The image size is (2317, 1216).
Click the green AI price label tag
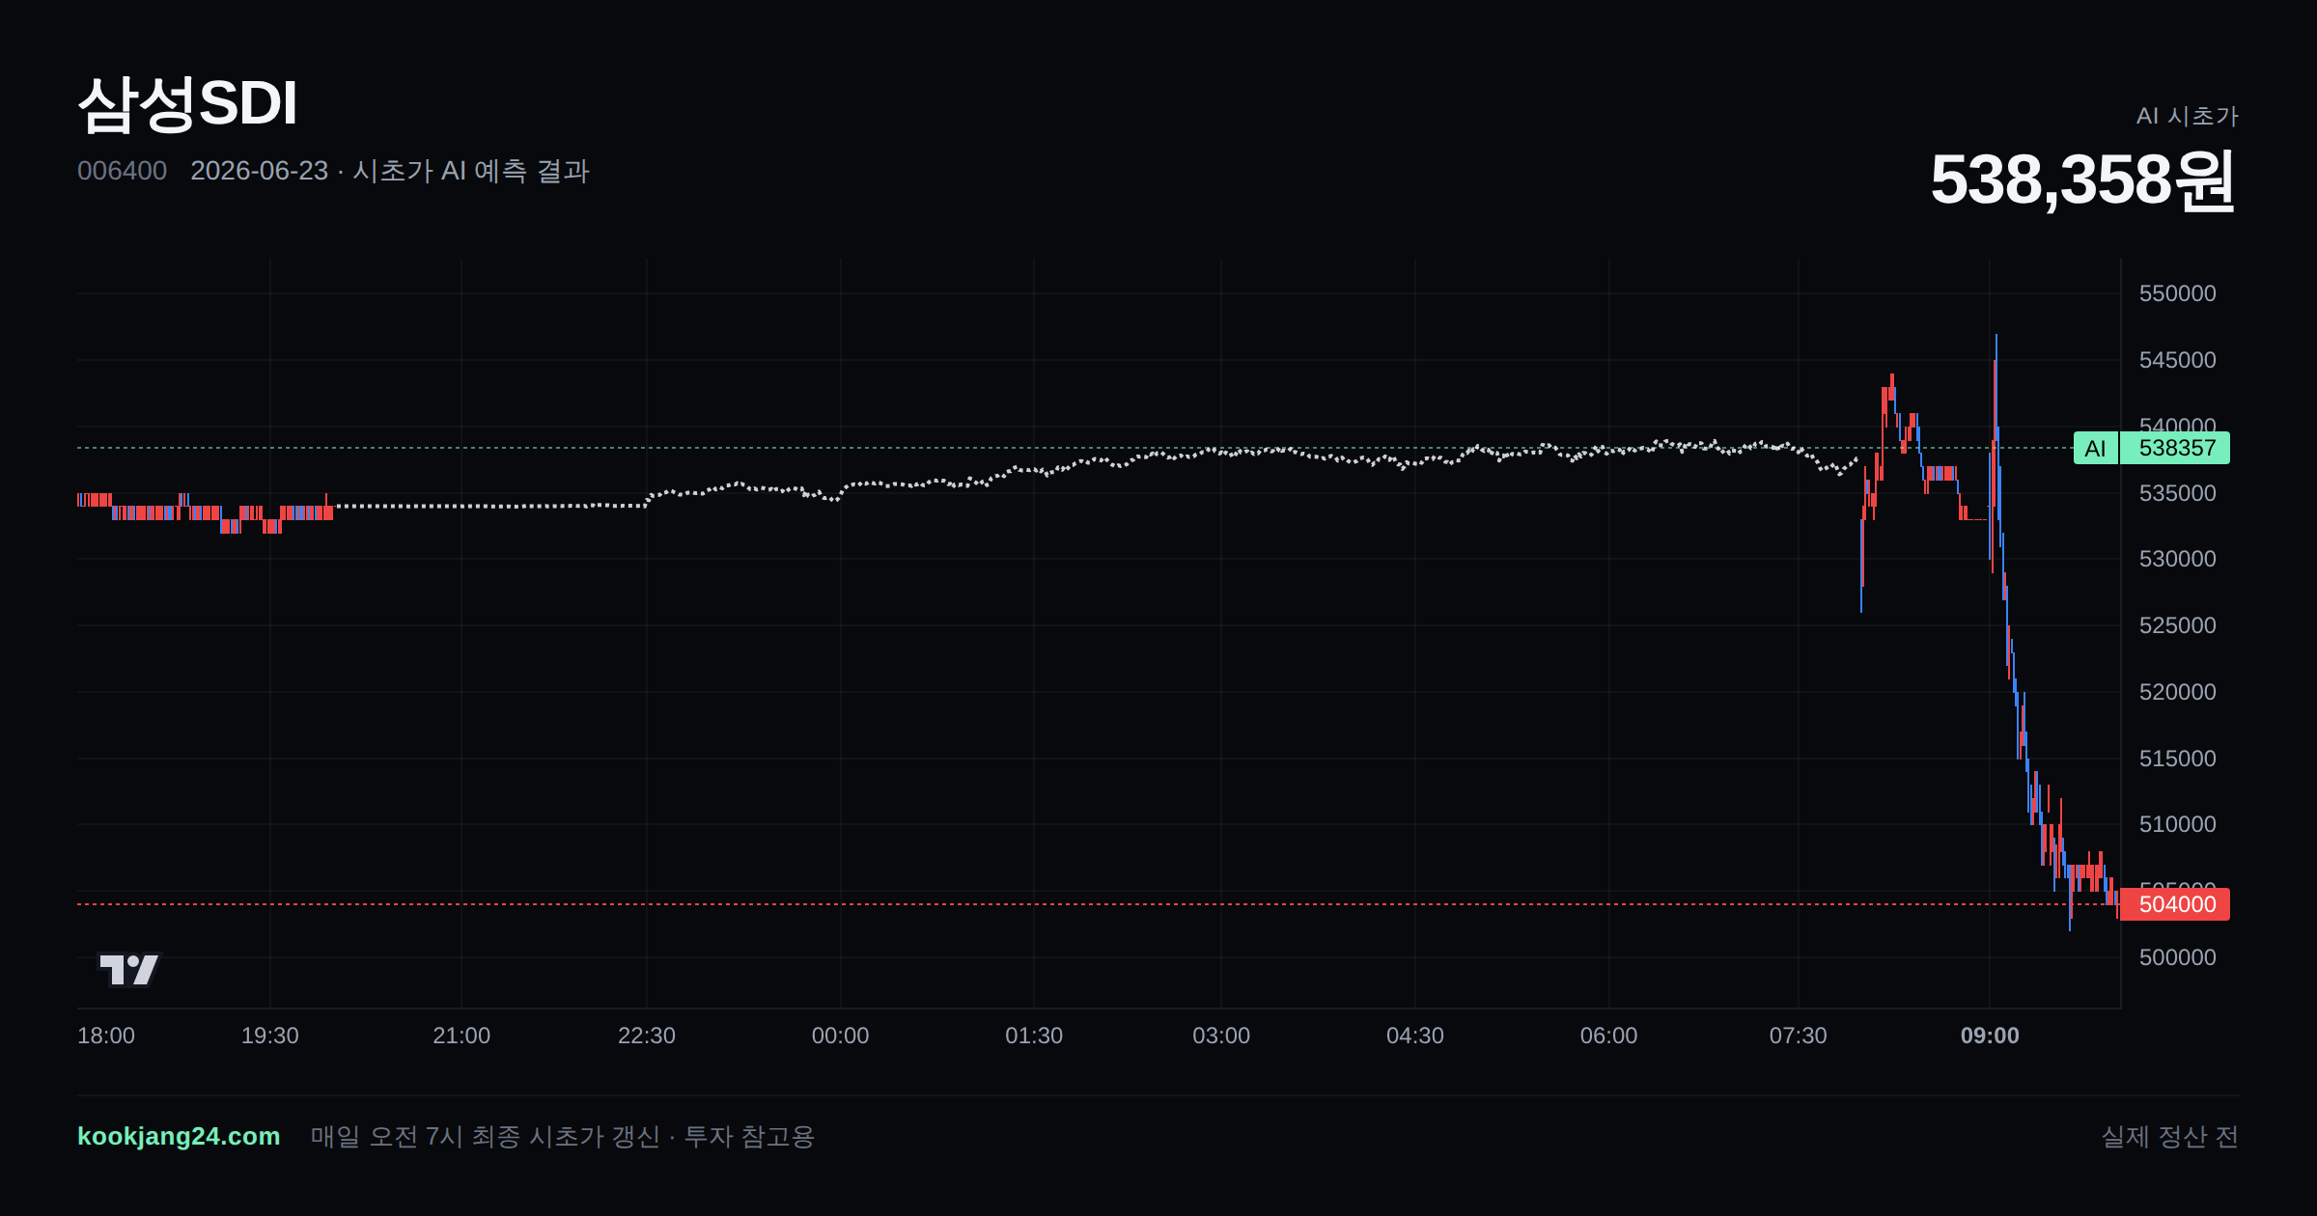2095,448
